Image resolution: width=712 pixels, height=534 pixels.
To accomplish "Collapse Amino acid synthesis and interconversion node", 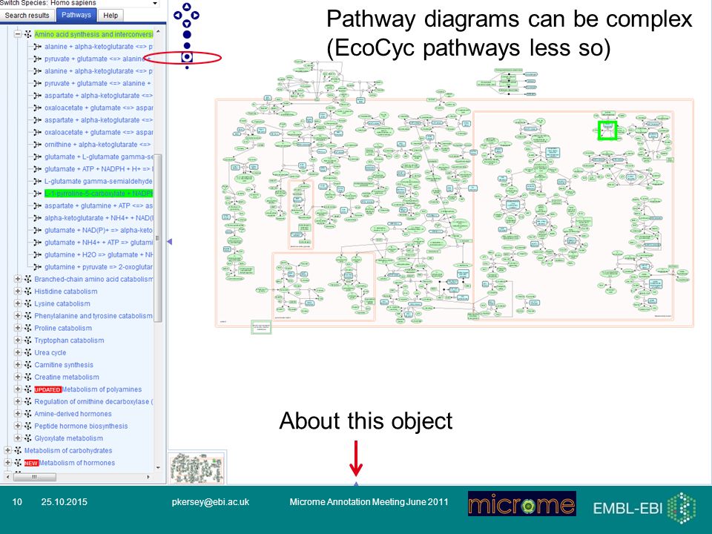I will pyautogui.click(x=18, y=34).
